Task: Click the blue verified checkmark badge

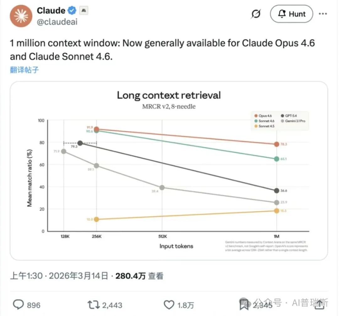Action: click(x=72, y=11)
